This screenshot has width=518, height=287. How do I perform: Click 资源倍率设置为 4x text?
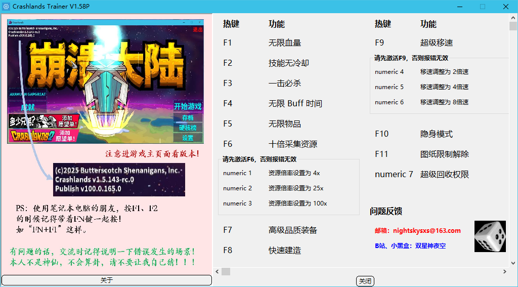click(x=294, y=173)
